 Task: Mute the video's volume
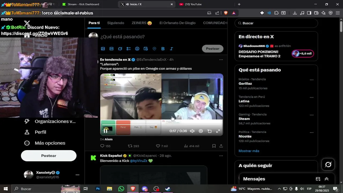coord(192,131)
